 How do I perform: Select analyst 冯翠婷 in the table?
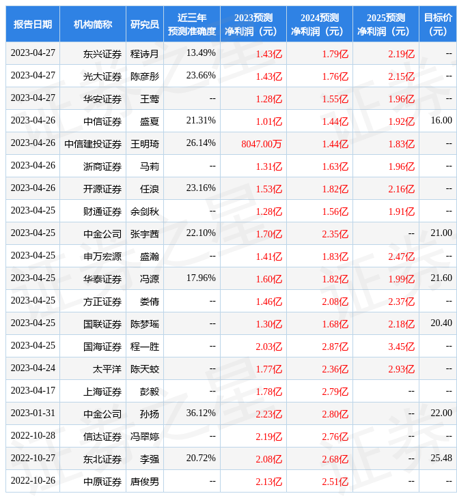pyautogui.click(x=145, y=436)
